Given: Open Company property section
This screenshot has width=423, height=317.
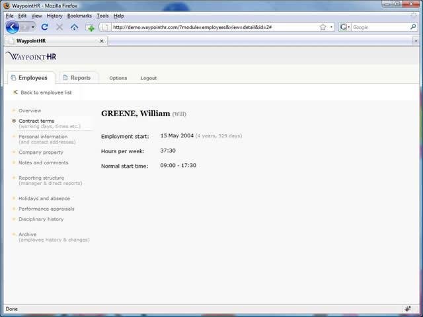Looking at the screenshot, I should click(41, 153).
